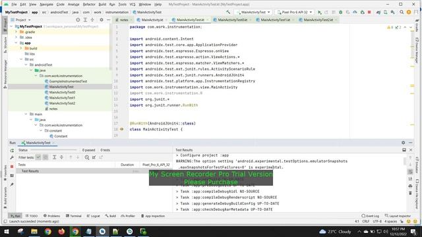Image resolution: width=422 pixels, height=237 pixels.
Task: Toggle show passed tests filter button
Action: coord(38,157)
